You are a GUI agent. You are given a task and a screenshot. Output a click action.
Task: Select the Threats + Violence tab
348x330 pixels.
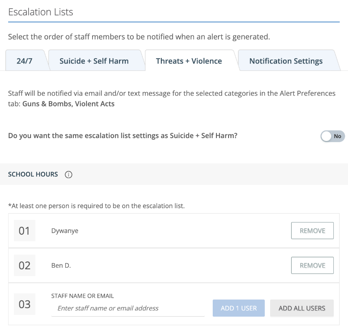point(189,61)
